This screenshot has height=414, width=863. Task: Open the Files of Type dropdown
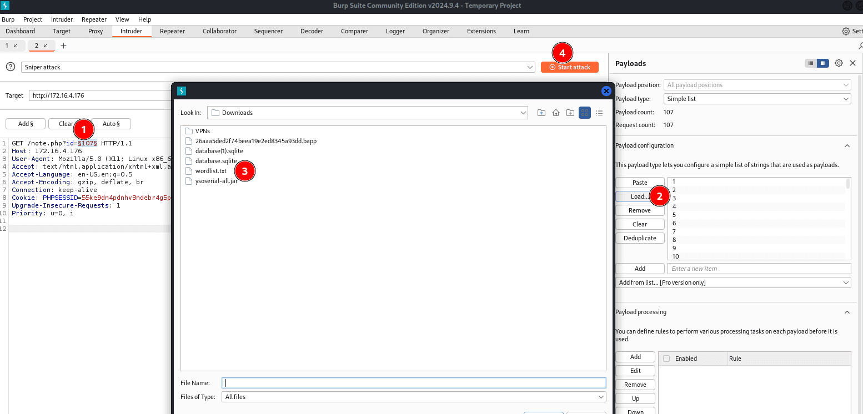[x=413, y=397]
